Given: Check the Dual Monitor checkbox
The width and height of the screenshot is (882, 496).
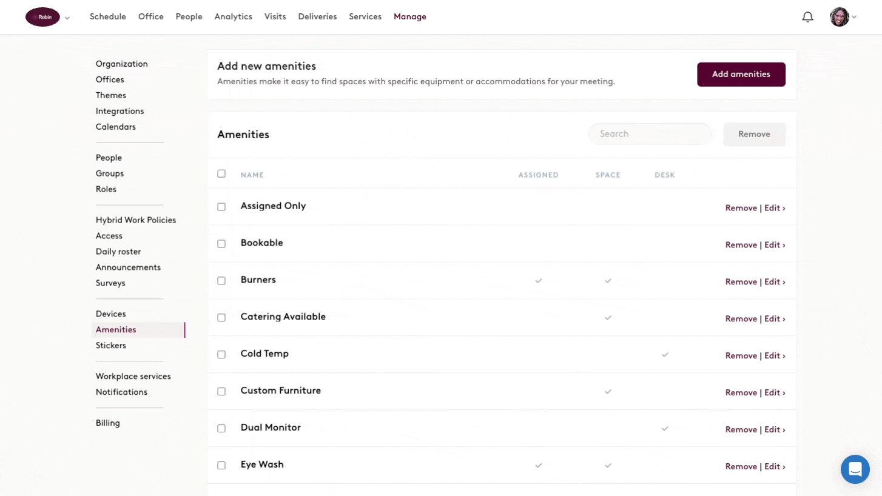Looking at the screenshot, I should (x=221, y=428).
